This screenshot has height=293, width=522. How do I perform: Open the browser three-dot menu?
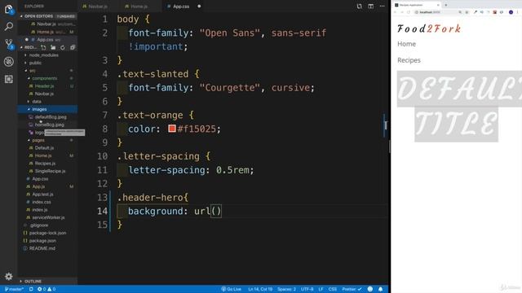518,12
